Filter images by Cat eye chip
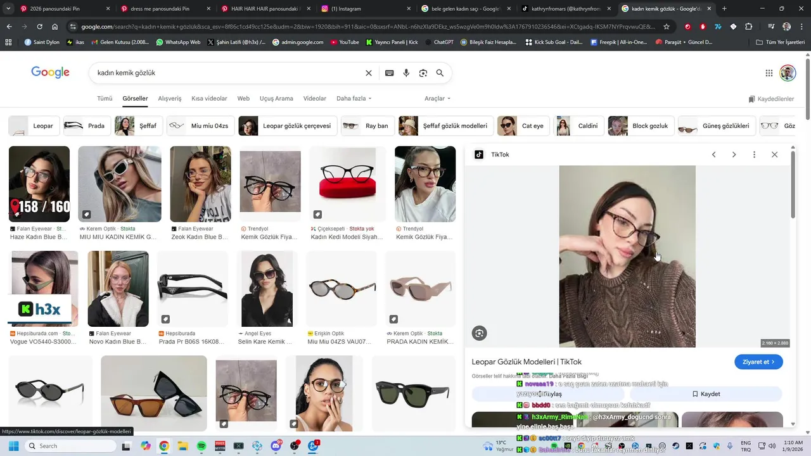Screen dimensions: 811x456 click(x=523, y=126)
